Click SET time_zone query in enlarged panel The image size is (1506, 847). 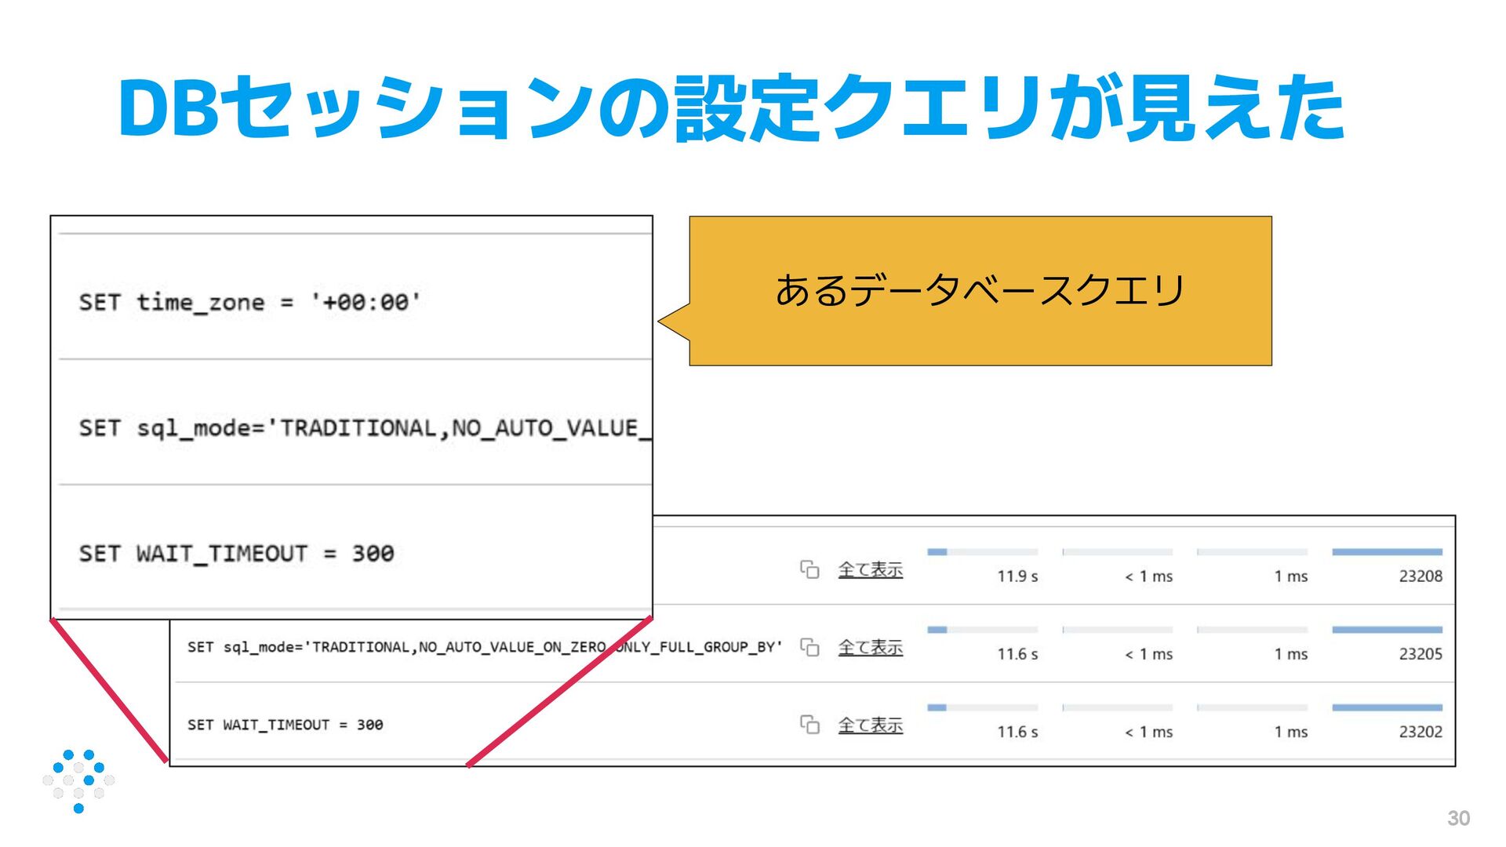[249, 302]
